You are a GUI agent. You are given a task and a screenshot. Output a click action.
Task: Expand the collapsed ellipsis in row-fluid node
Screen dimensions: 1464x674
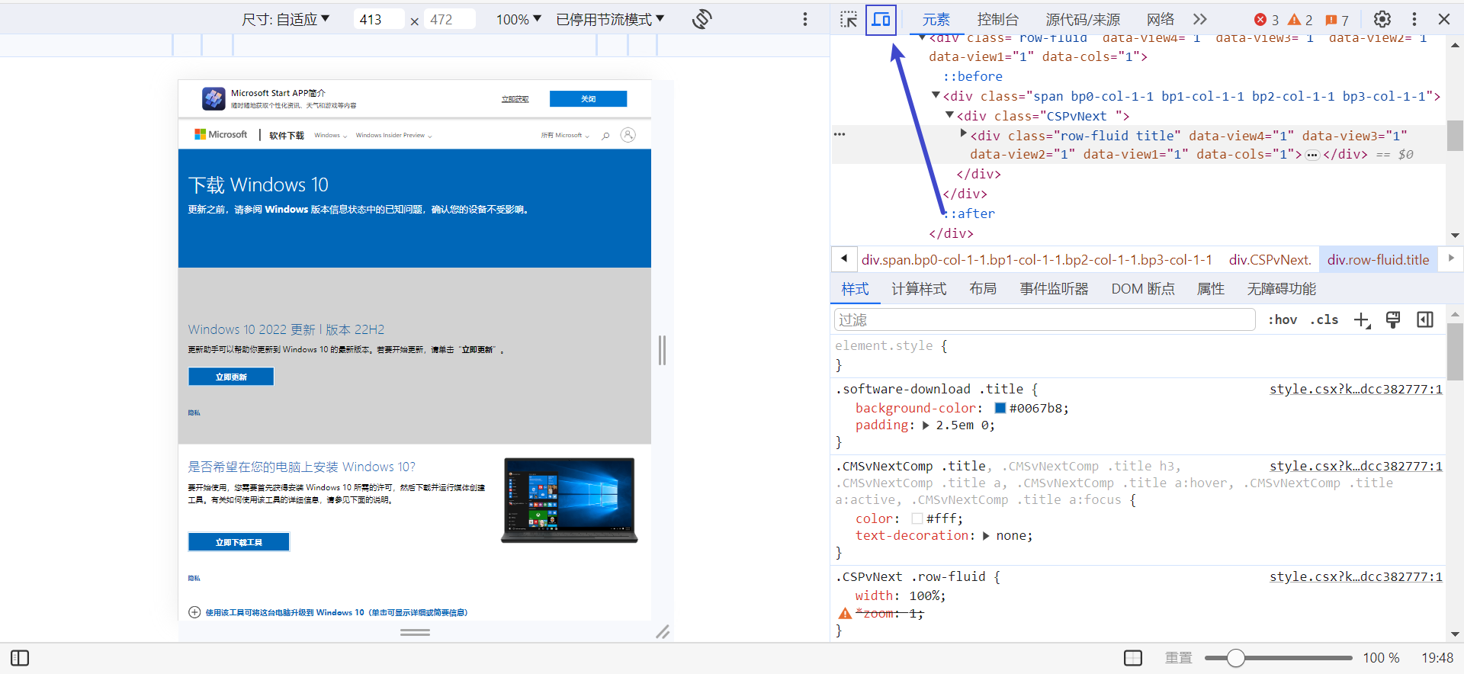[x=1312, y=155]
